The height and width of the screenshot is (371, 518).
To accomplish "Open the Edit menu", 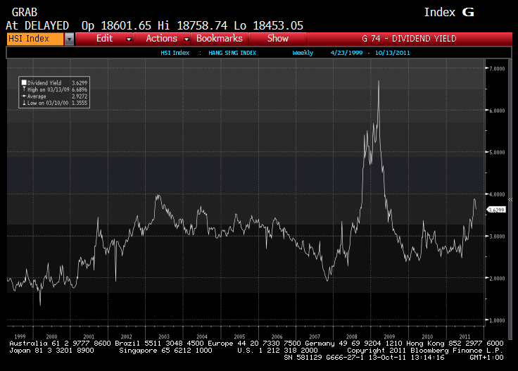I will (104, 39).
